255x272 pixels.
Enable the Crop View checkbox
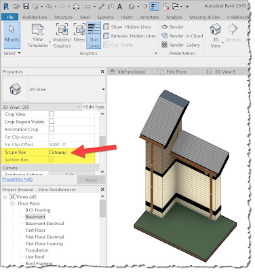pos(52,114)
